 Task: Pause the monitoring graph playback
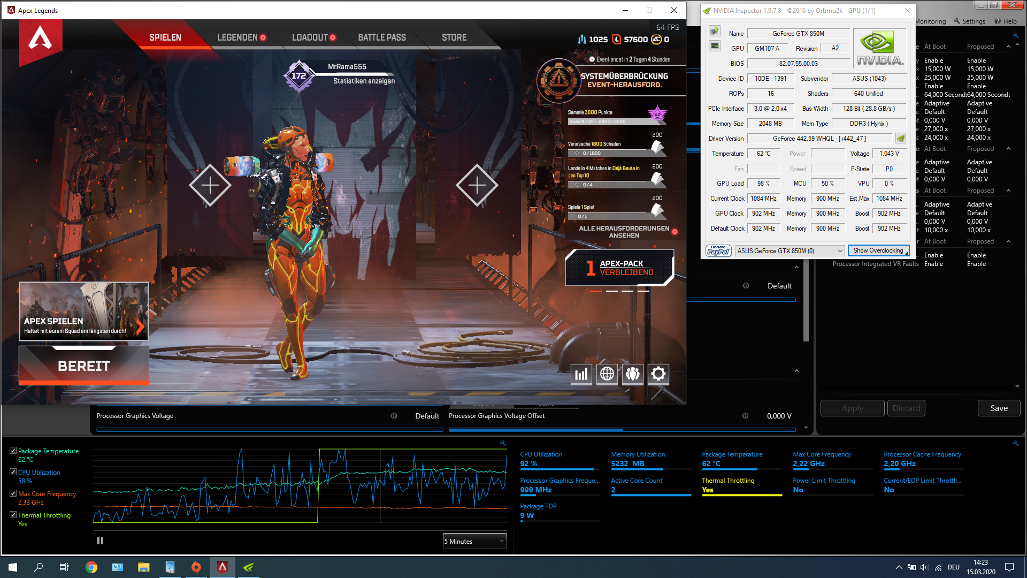point(99,541)
